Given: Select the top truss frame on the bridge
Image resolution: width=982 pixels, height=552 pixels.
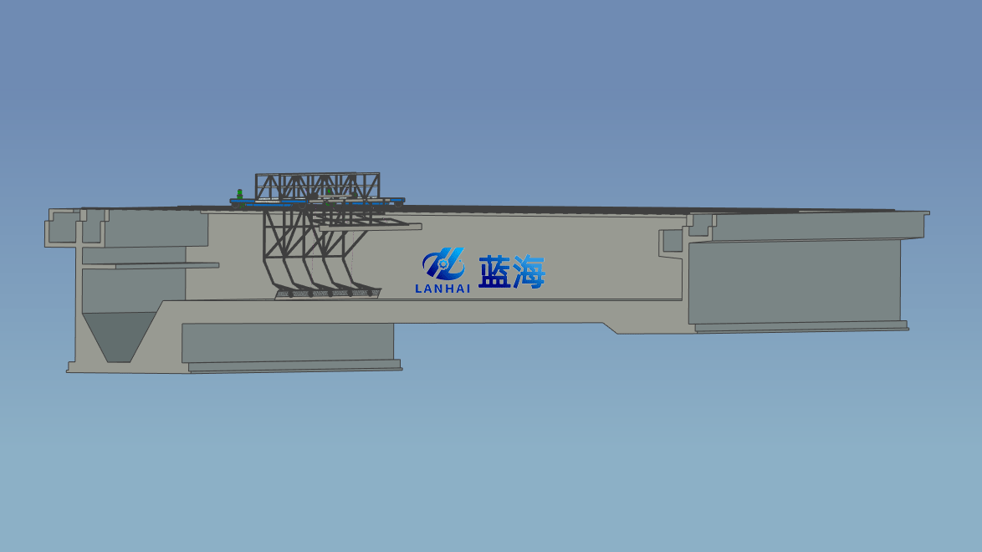Looking at the screenshot, I should pyautogui.click(x=317, y=185).
